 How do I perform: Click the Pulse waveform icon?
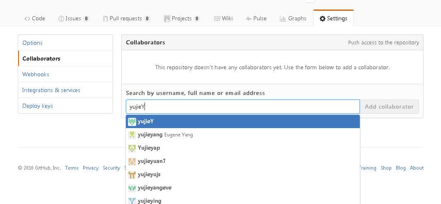point(248,19)
